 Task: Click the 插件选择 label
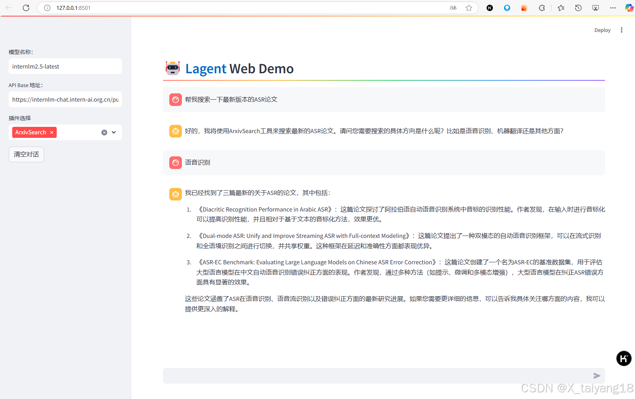[20, 118]
